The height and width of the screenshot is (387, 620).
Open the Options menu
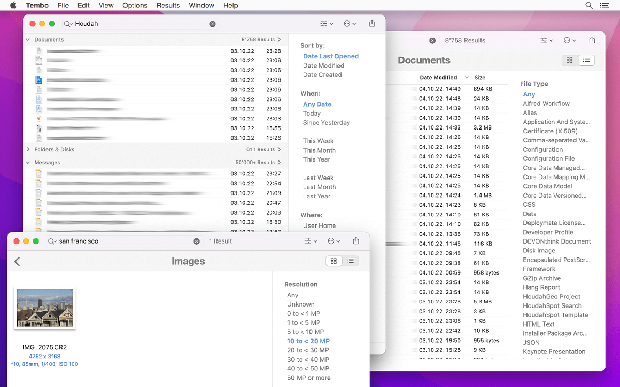coord(135,5)
